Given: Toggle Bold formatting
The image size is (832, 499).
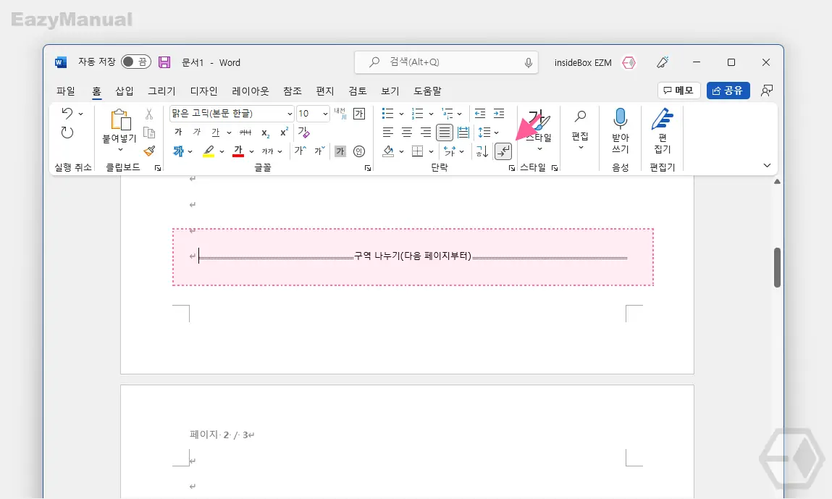Looking at the screenshot, I should pyautogui.click(x=178, y=133).
